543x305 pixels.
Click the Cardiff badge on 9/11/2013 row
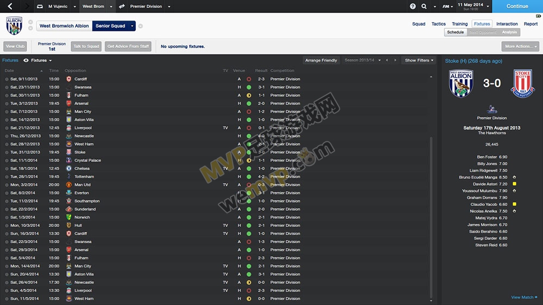(x=68, y=79)
